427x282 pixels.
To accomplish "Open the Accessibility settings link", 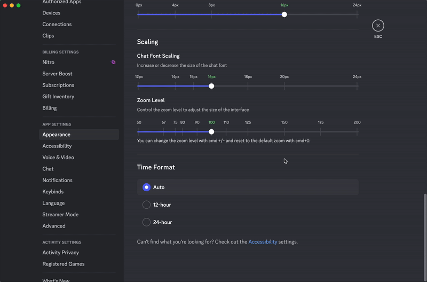I will tap(263, 242).
